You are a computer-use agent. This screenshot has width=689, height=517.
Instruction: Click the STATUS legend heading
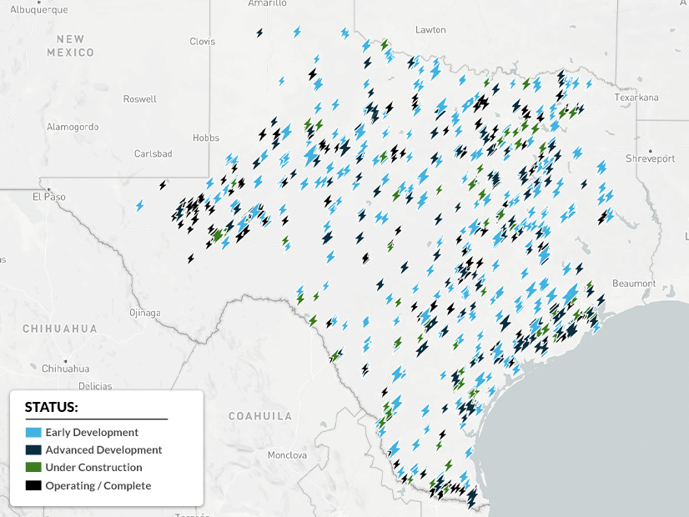tap(52, 408)
